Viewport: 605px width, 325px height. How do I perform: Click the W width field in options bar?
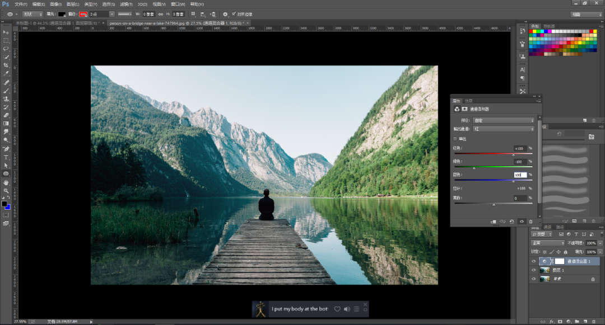tap(148, 14)
